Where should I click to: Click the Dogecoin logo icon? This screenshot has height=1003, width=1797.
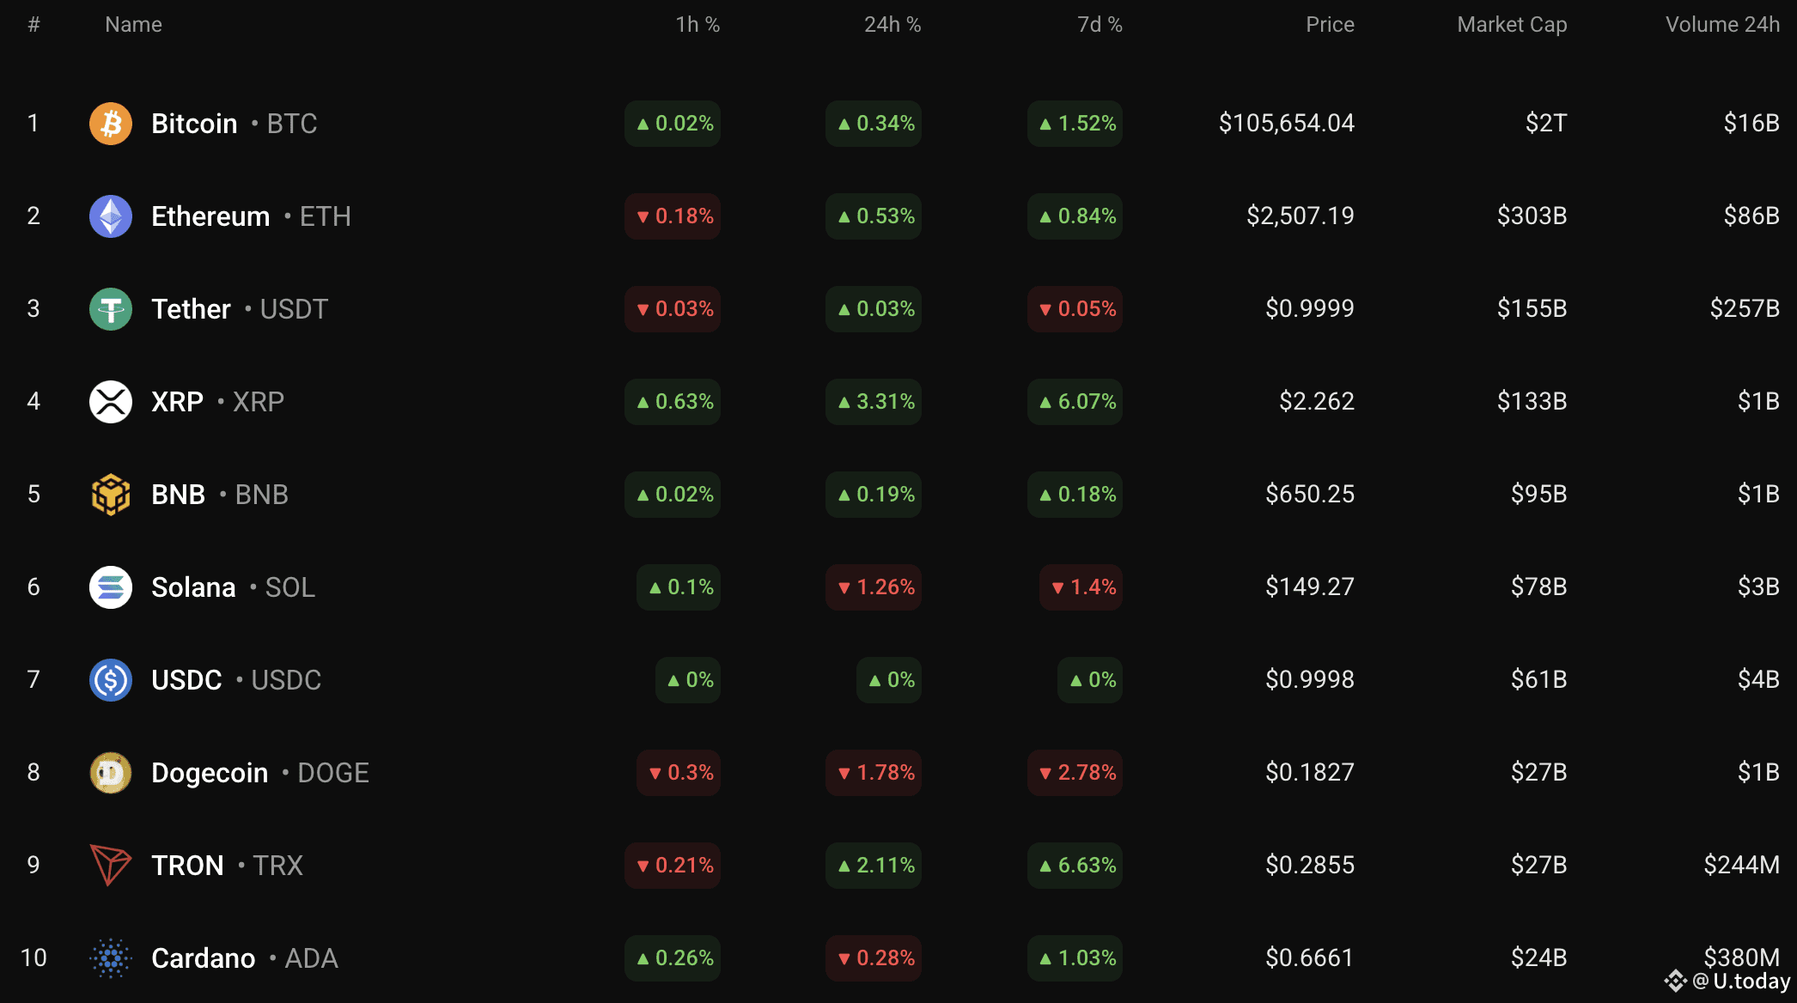point(111,773)
